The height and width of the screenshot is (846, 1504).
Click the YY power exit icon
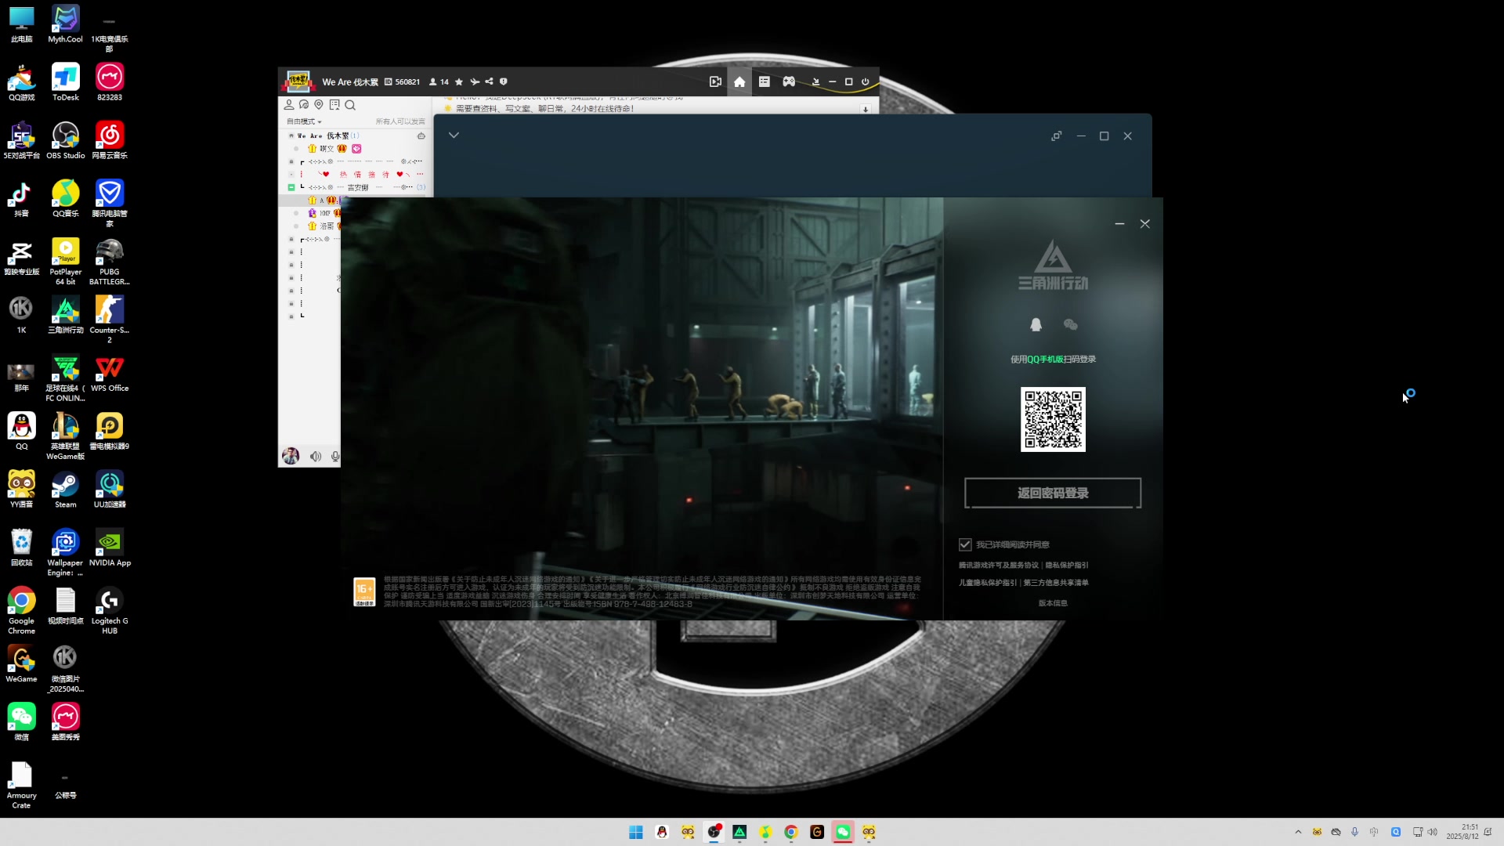tap(866, 81)
